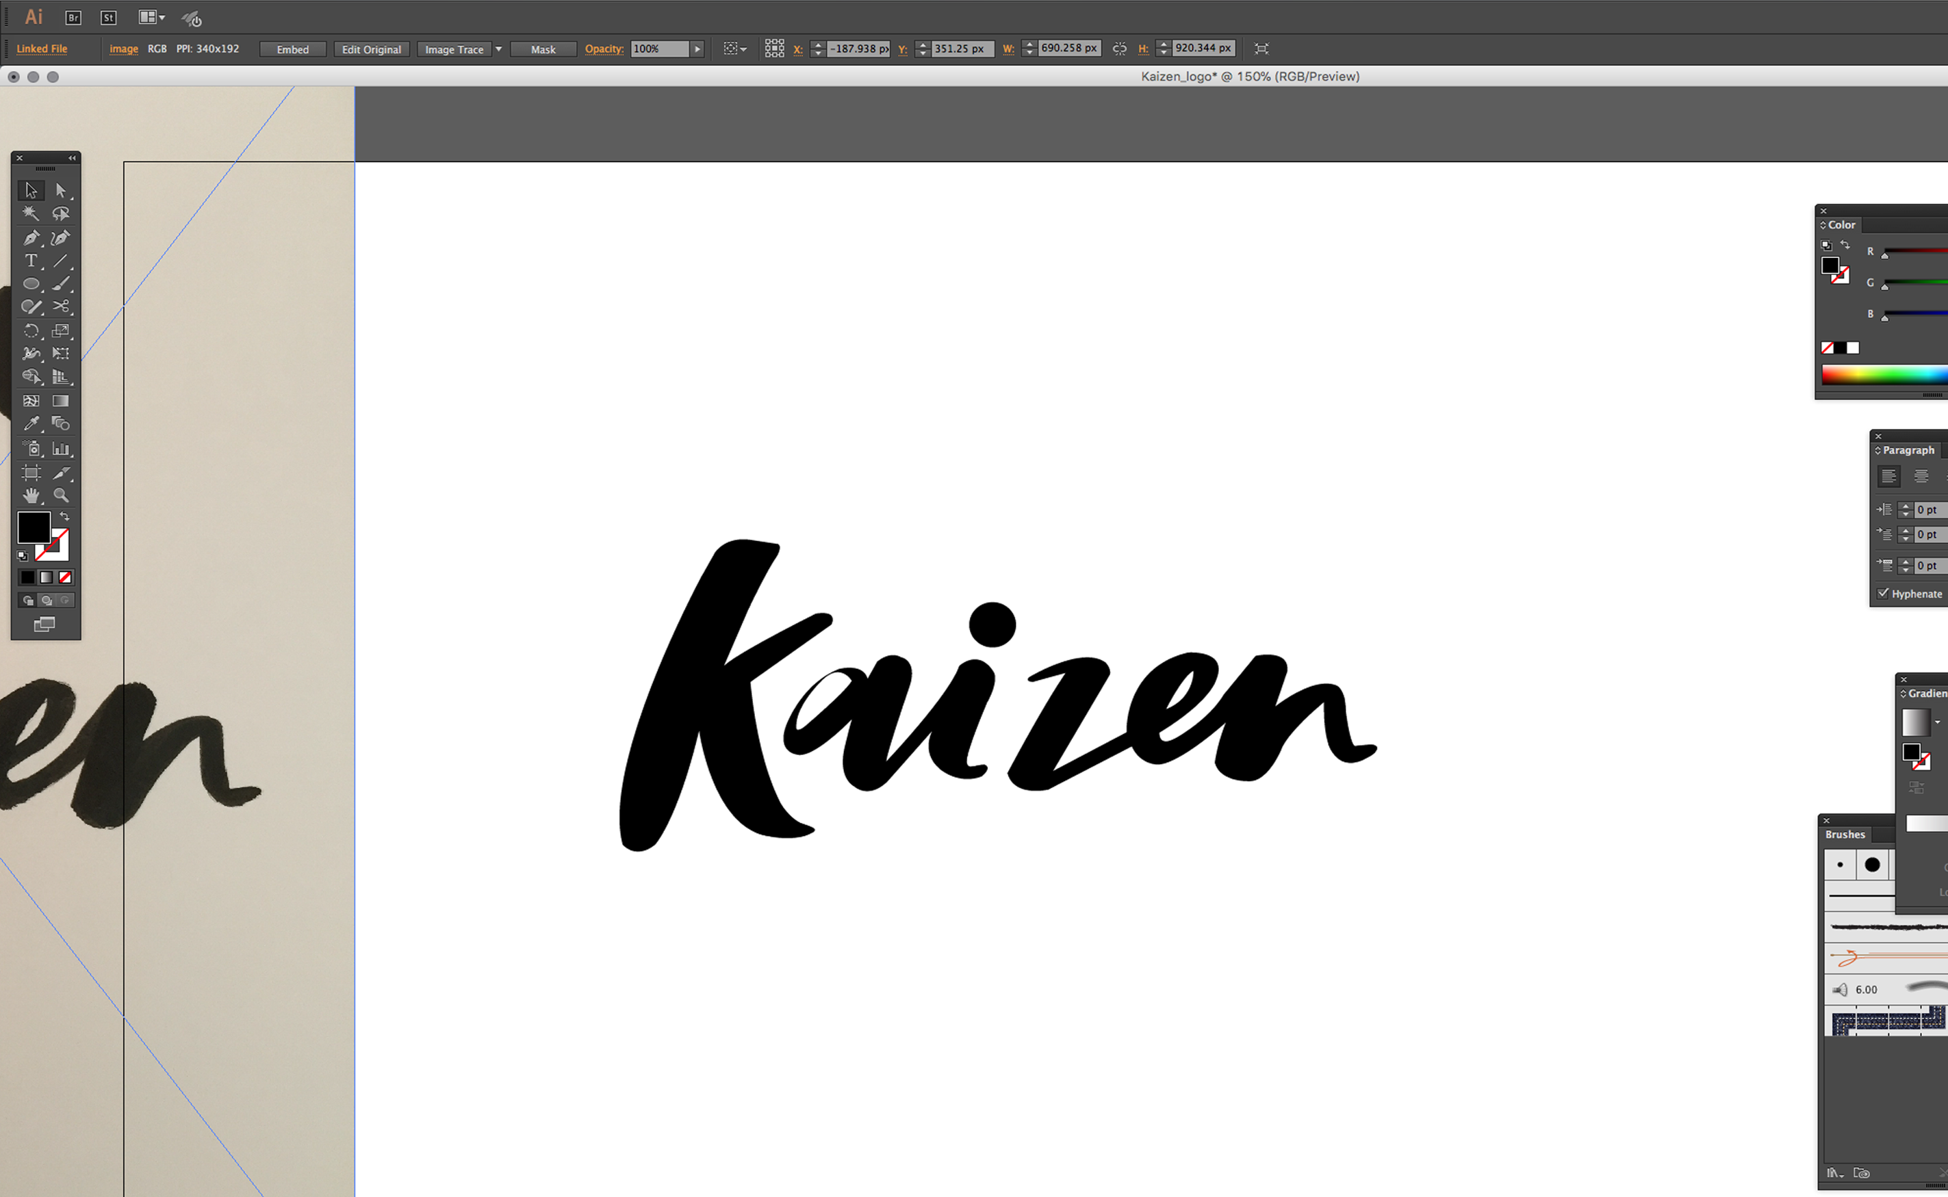Viewport: 1948px width, 1197px height.
Task: Select the Scale tool
Action: coord(61,331)
